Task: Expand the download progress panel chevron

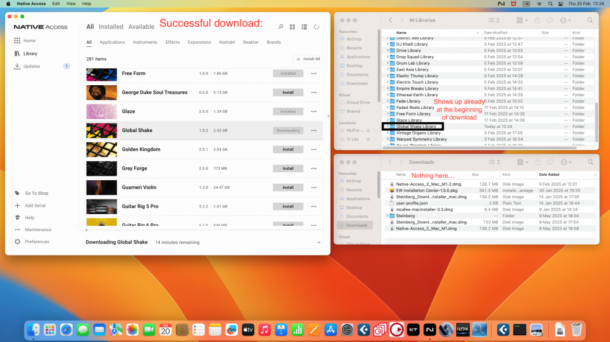Action: [x=318, y=243]
